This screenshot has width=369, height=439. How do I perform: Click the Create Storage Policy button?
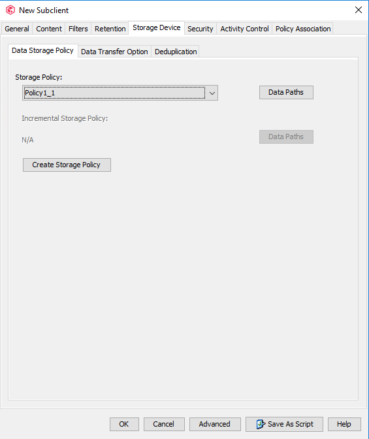[x=67, y=165]
